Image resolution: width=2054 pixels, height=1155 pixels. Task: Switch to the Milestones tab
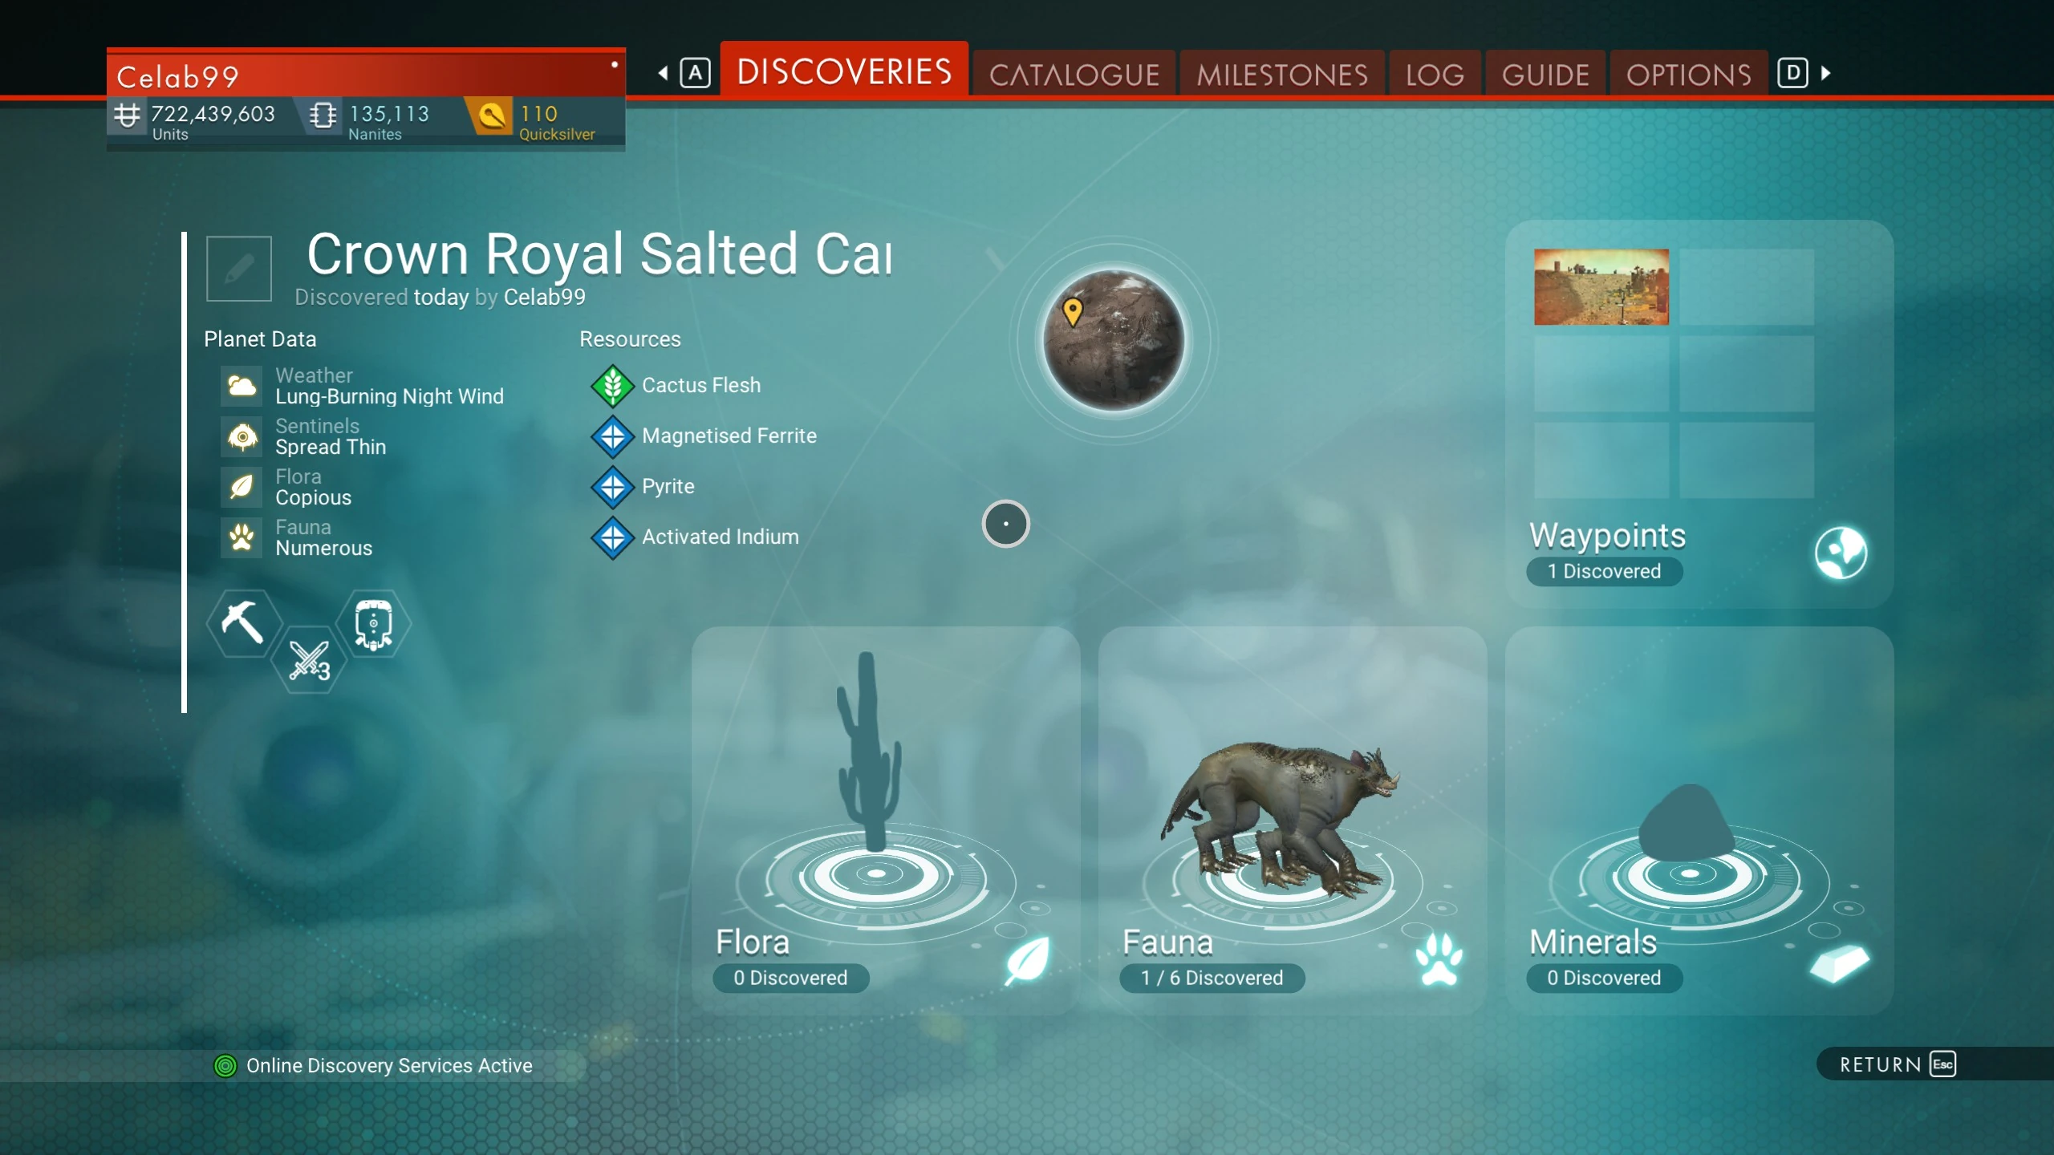coord(1282,75)
